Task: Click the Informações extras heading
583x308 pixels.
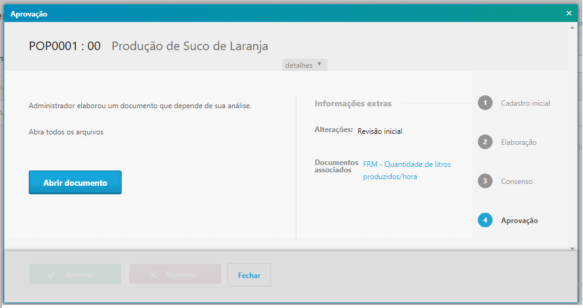Action: pyautogui.click(x=353, y=103)
